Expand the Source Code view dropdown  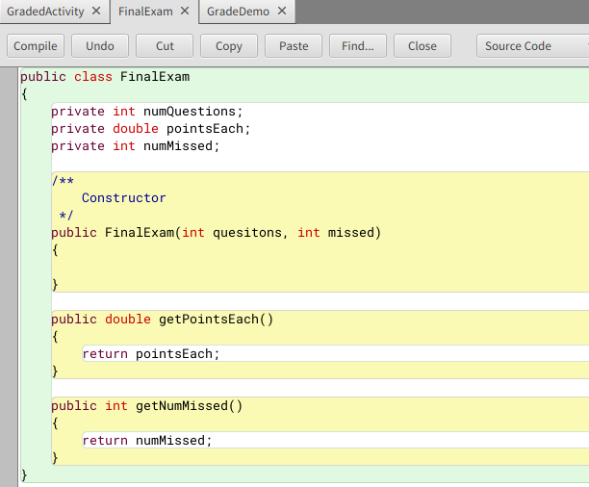click(x=531, y=46)
